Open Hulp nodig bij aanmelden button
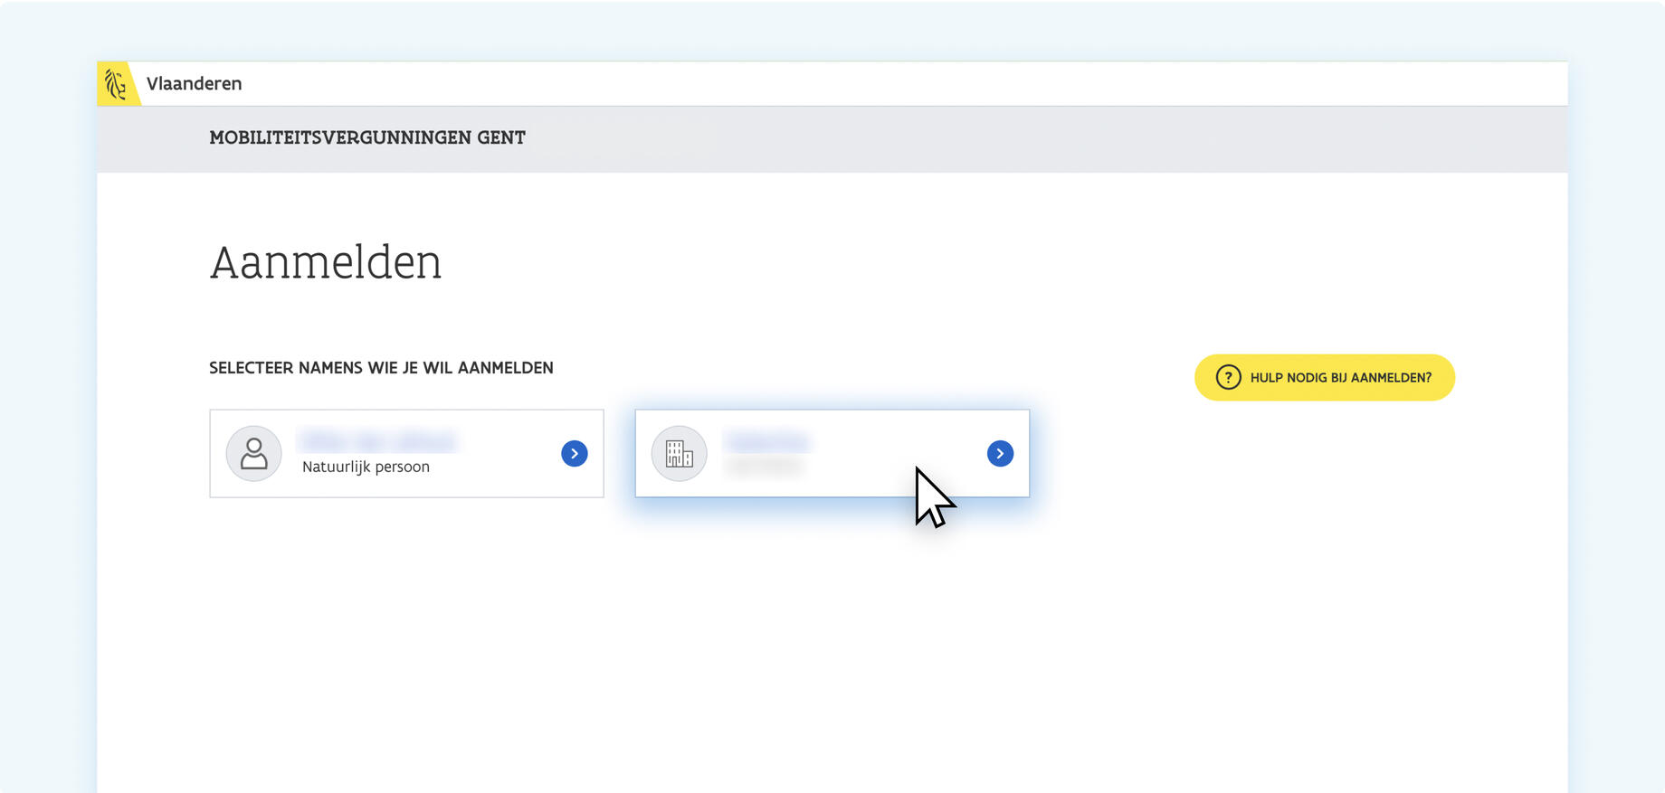 pyautogui.click(x=1325, y=377)
